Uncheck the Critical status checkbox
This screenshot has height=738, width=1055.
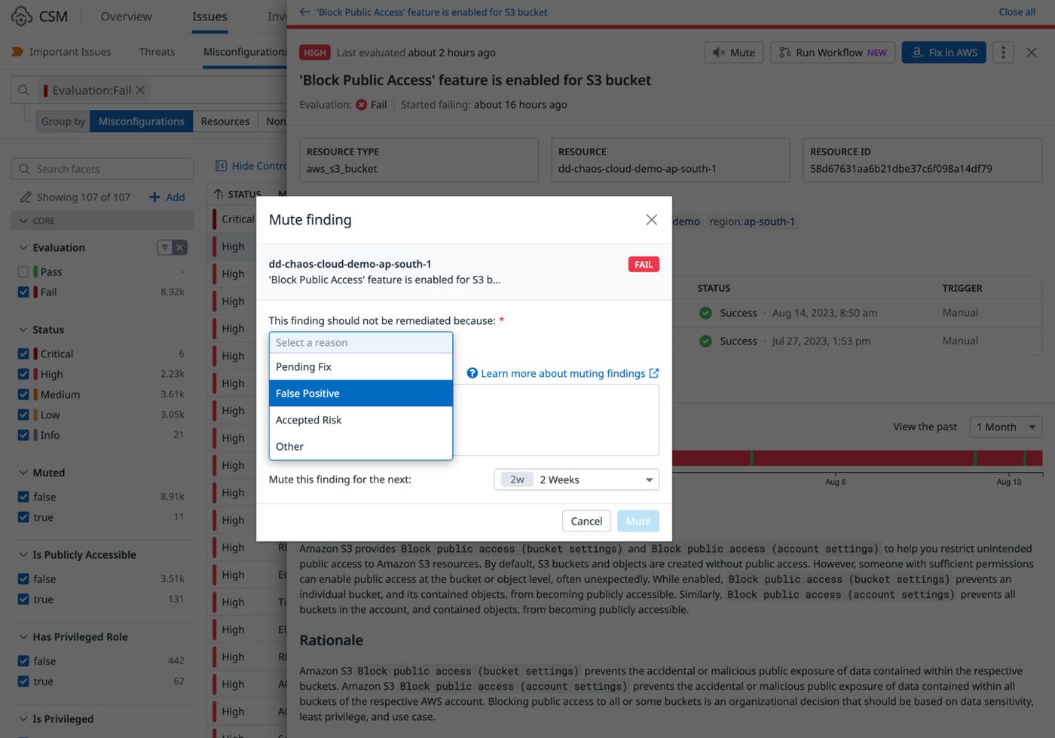(x=23, y=353)
